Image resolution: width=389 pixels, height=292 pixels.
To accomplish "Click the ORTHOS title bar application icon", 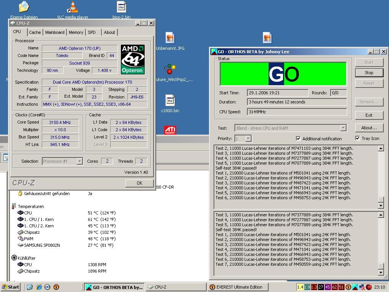I will pyautogui.click(x=214, y=52).
